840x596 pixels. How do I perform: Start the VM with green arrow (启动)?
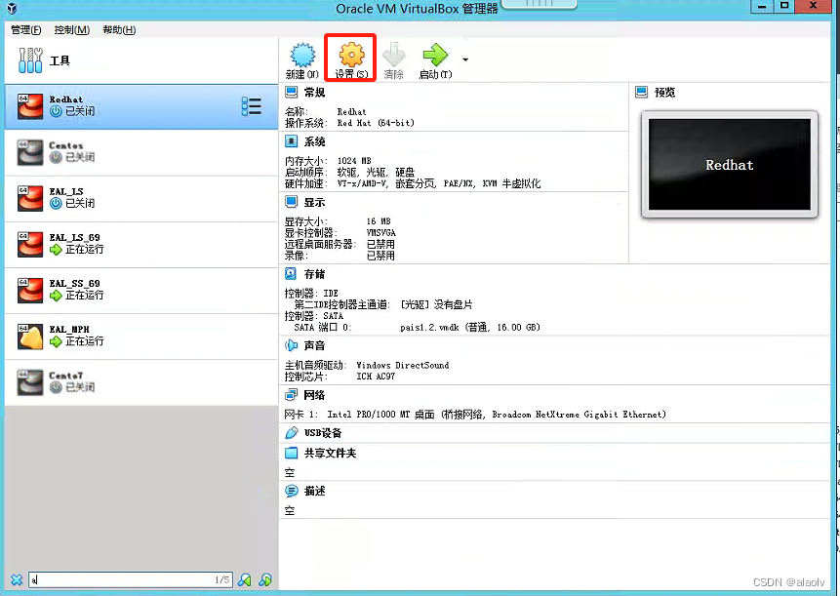435,55
